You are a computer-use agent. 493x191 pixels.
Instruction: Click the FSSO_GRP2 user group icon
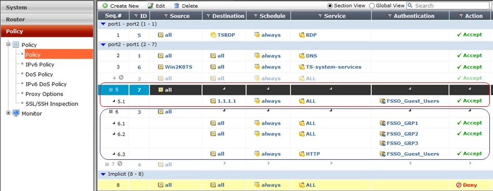(382, 134)
